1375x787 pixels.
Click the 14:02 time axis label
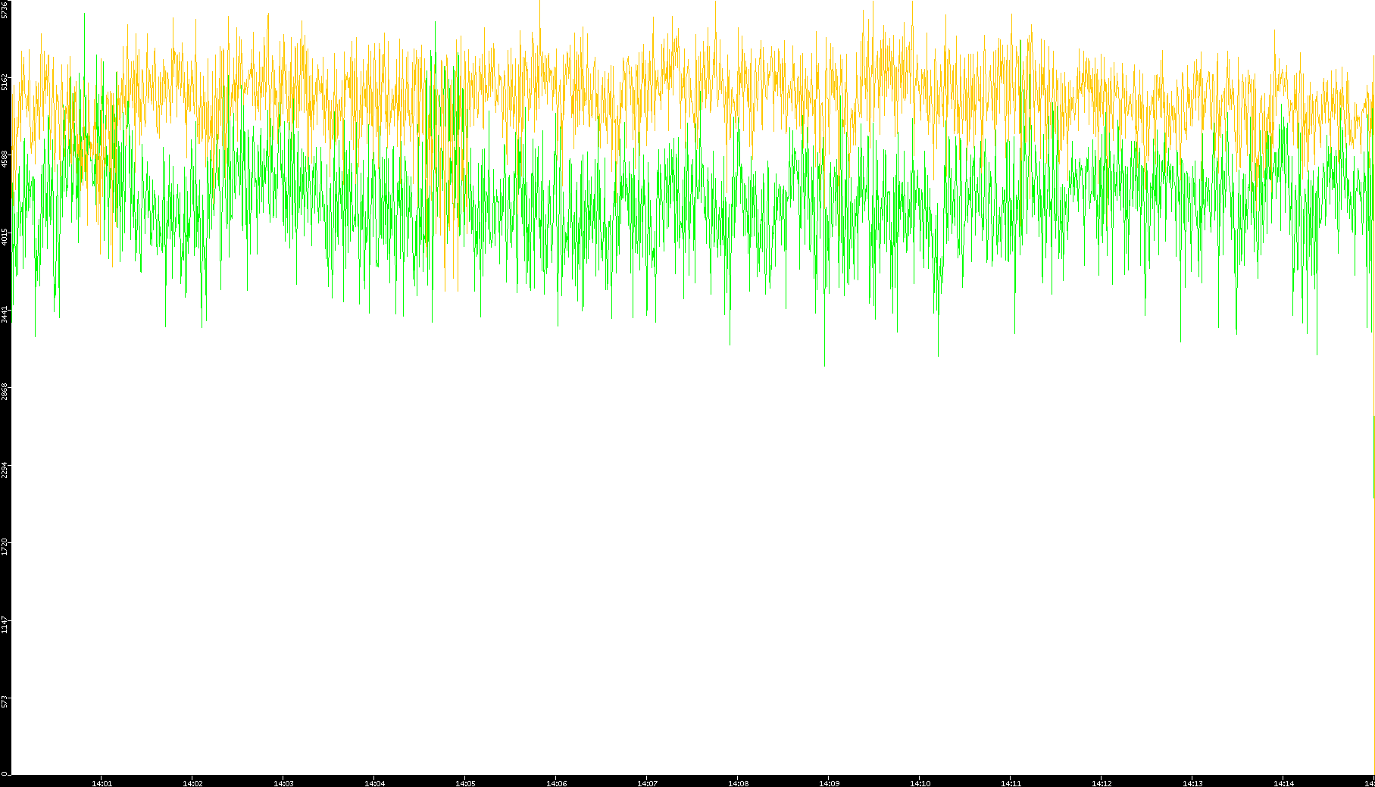click(192, 782)
